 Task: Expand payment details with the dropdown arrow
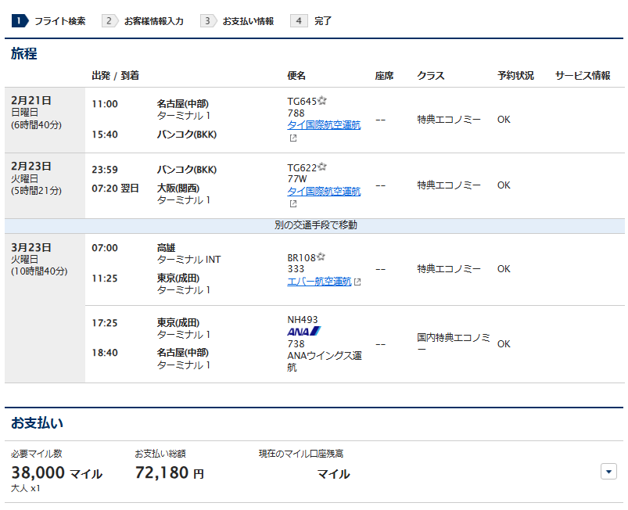tap(608, 472)
